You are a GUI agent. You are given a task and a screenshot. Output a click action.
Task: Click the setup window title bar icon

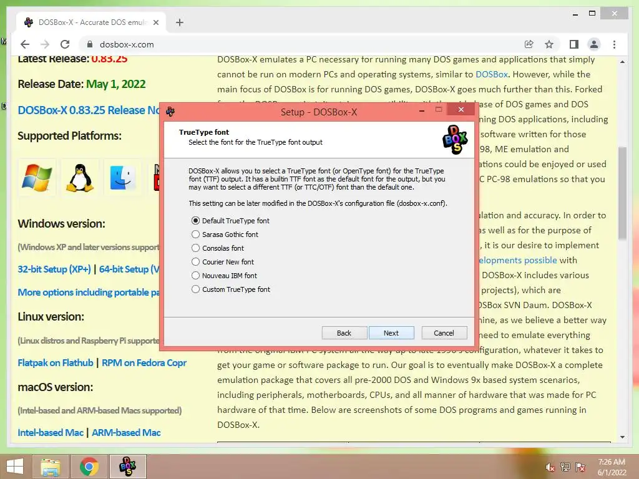coord(170,112)
